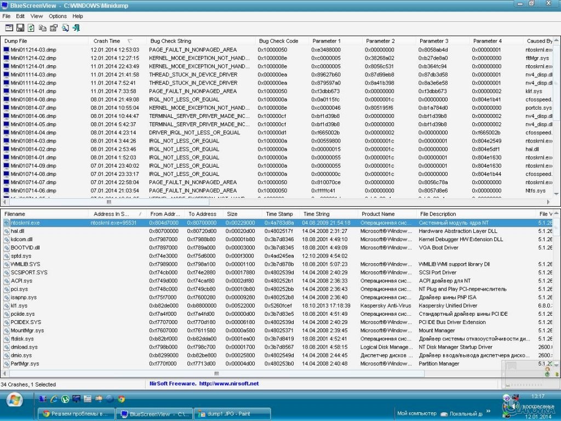This screenshot has height=421, width=561.
Task: Open the nirsoft.net link in status bar
Action: pos(228,384)
